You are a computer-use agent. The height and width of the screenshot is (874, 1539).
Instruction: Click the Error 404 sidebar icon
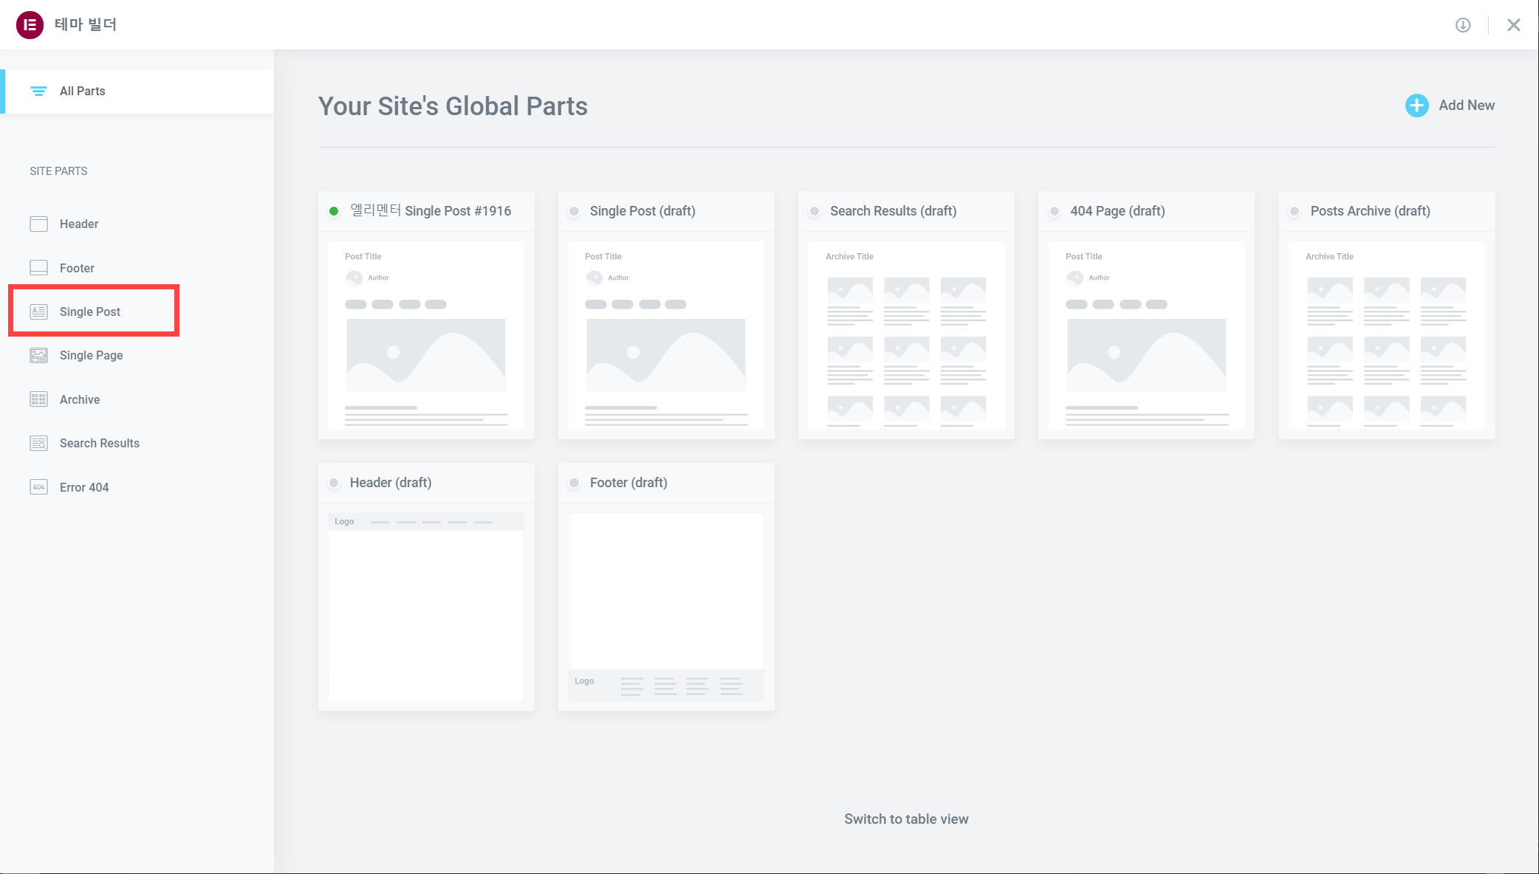click(x=38, y=487)
